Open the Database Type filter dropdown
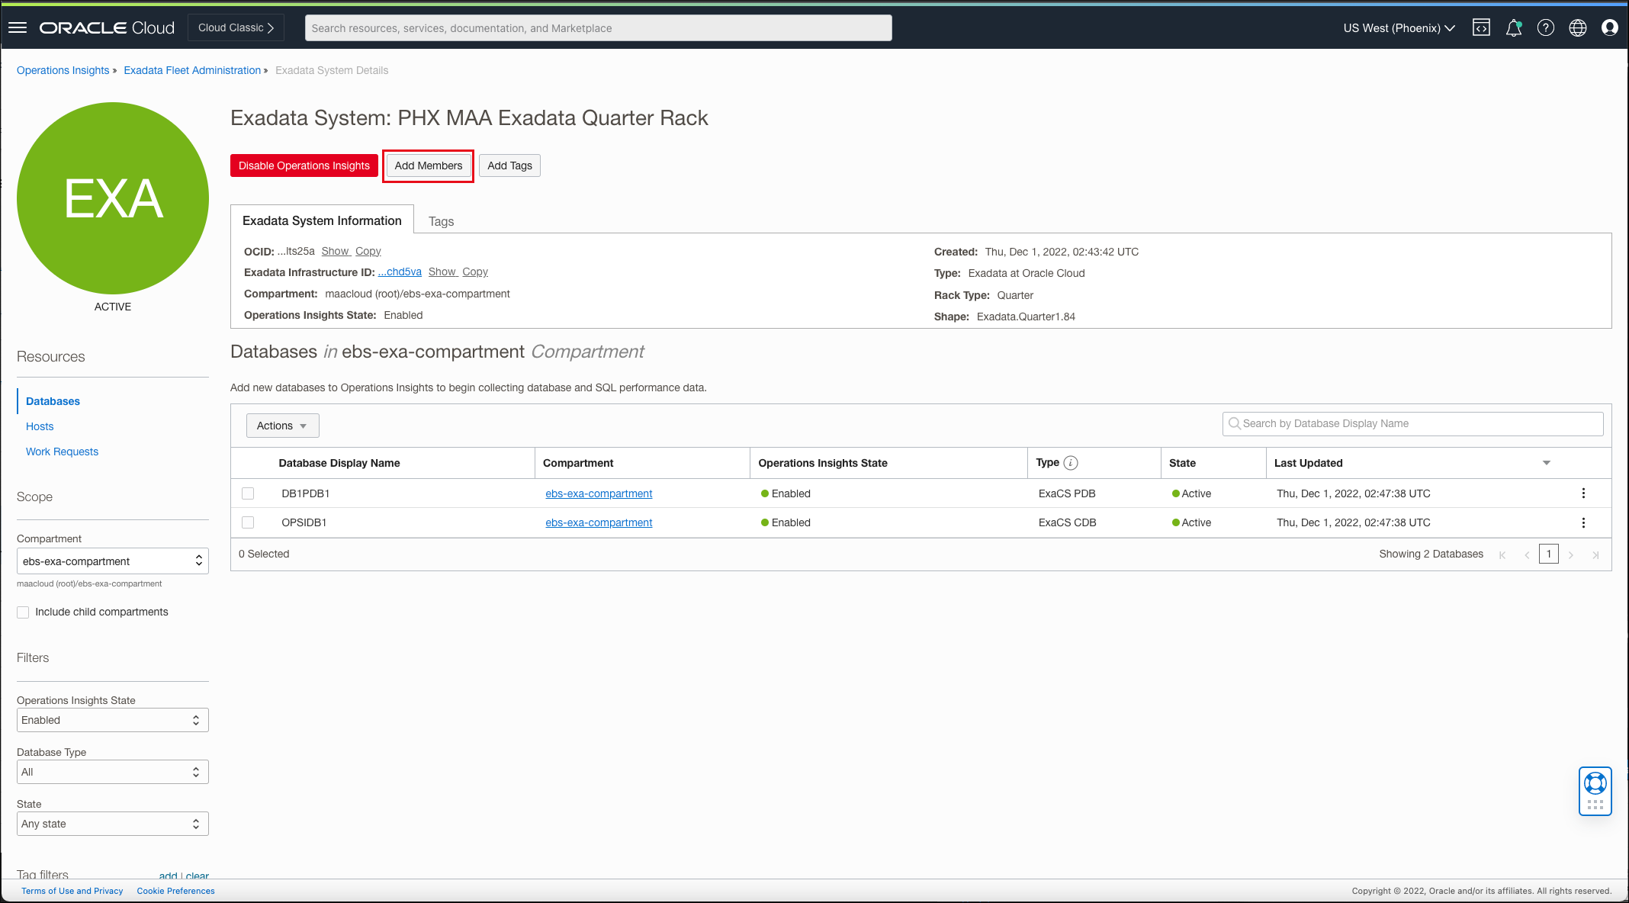The height and width of the screenshot is (903, 1629). tap(113, 772)
